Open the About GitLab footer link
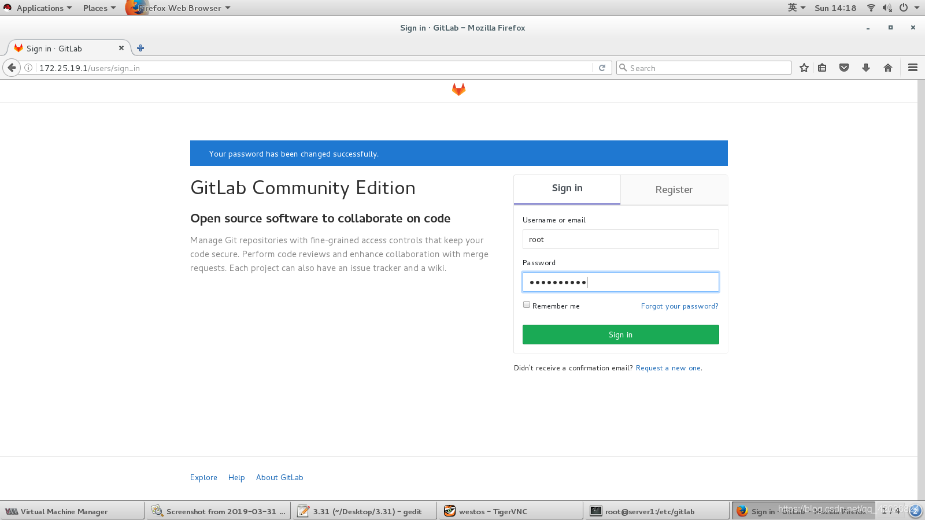Screen dimensions: 925x520 (x=280, y=477)
